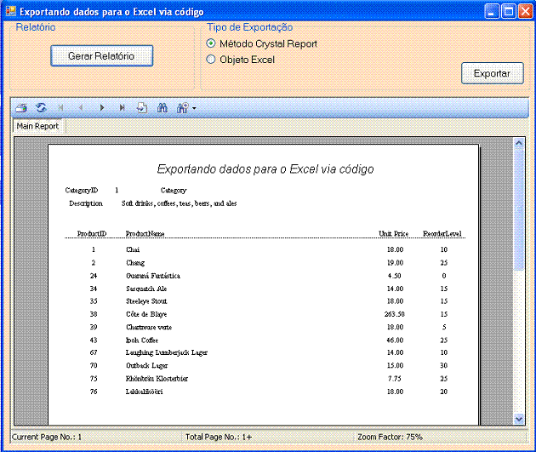This screenshot has width=536, height=452.
Task: Click the price 46.00
Action: [395, 340]
